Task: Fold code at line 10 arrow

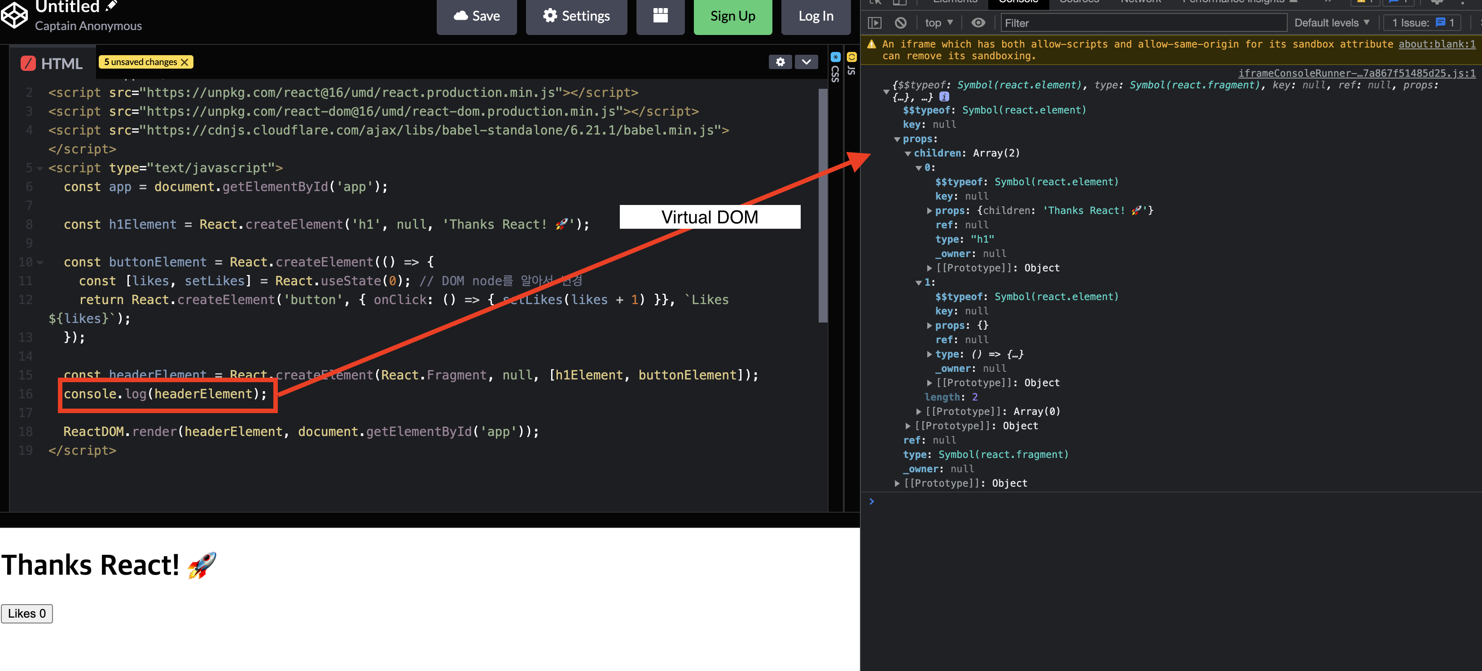Action: (x=39, y=263)
